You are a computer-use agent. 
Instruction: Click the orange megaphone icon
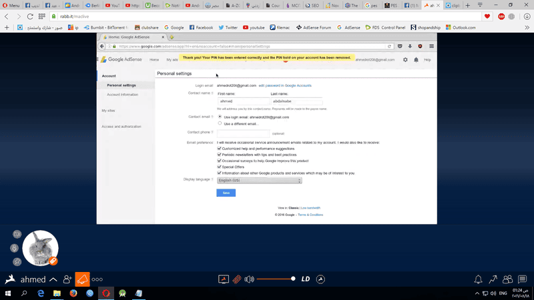82,279
